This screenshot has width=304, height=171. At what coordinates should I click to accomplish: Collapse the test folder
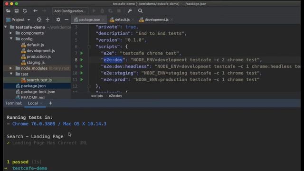pyautogui.click(x=11, y=74)
